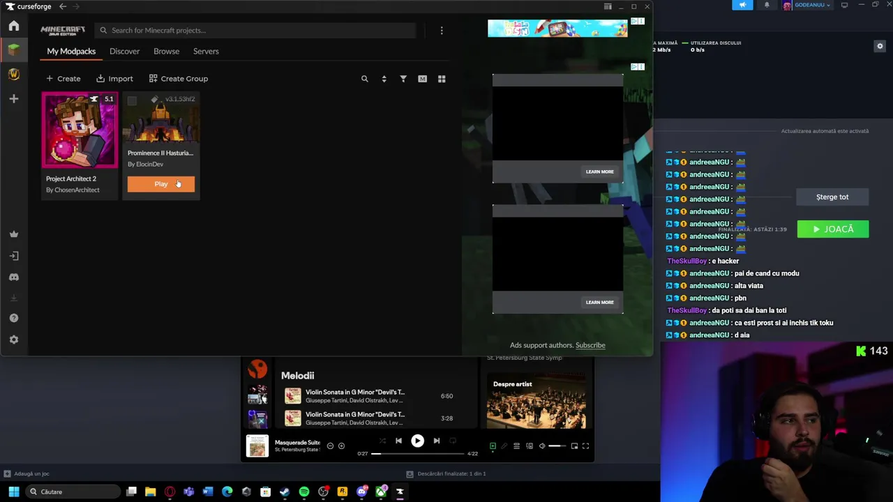Toggle CurseForge window layout icon in title bar
Image resolution: width=893 pixels, height=502 pixels.
[x=608, y=6]
